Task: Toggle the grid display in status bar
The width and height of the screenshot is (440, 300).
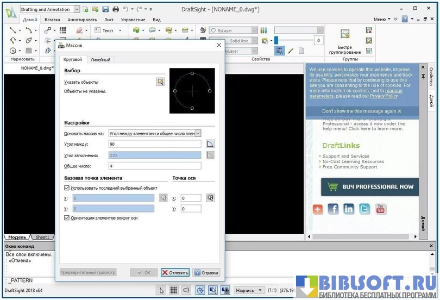Action: 174,290
